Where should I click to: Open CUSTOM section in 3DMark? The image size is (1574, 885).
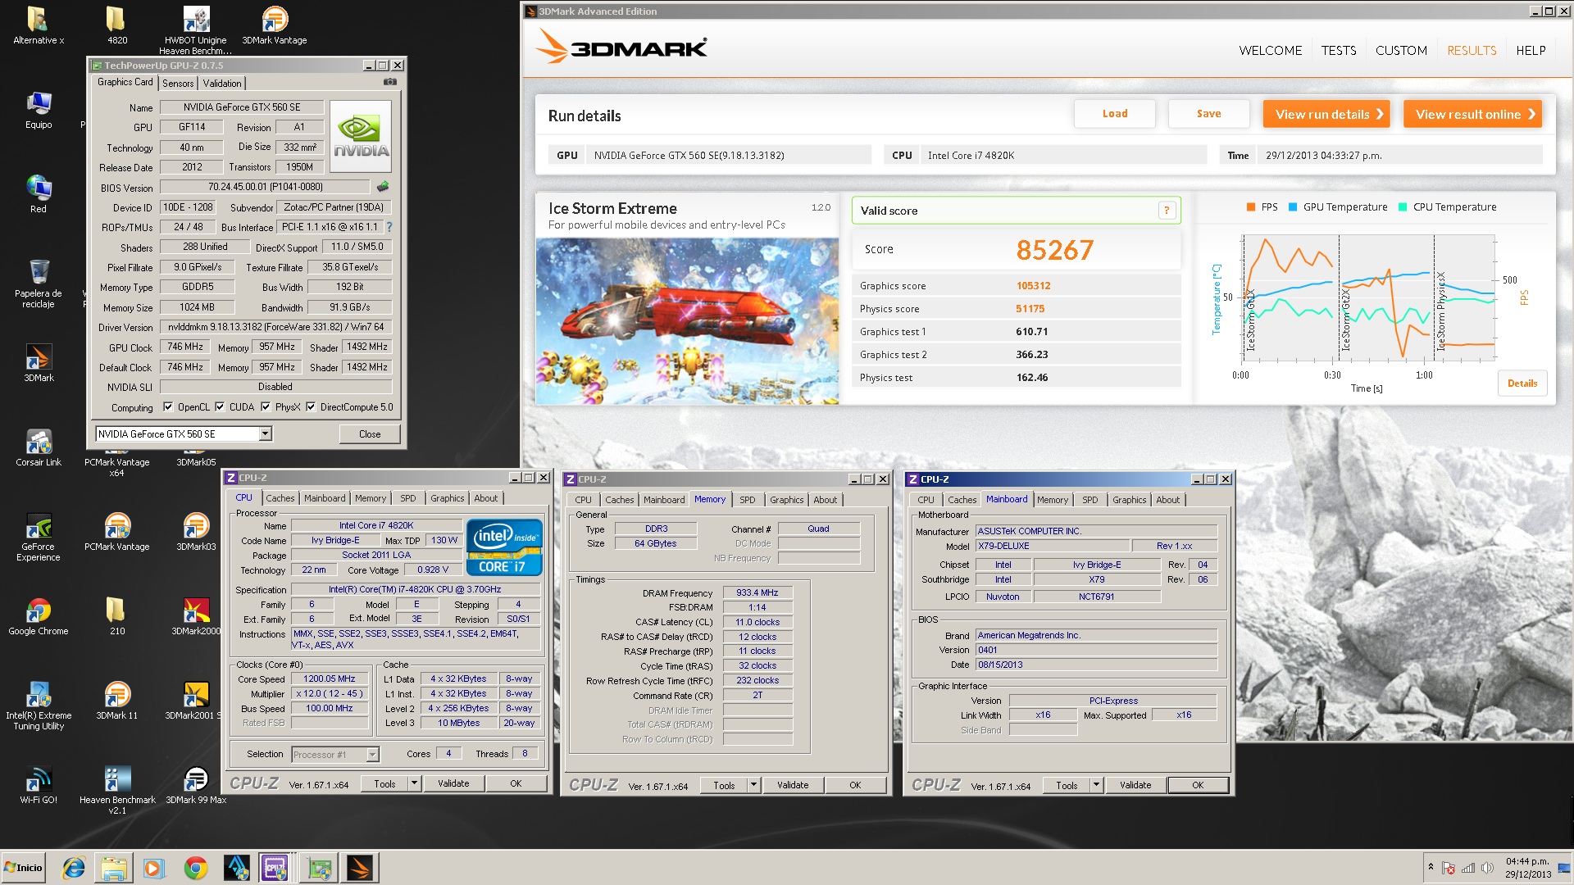1401,50
